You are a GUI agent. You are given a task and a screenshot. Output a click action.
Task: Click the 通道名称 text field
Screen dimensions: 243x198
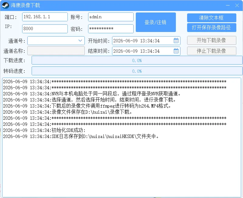[x=56, y=51]
